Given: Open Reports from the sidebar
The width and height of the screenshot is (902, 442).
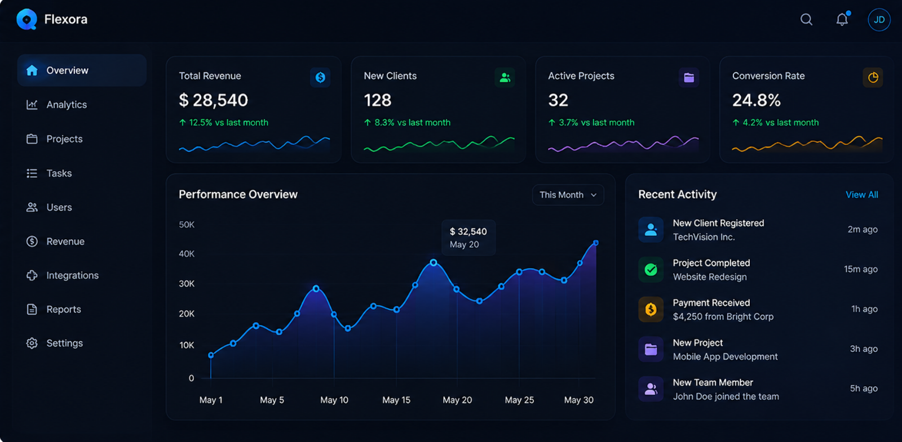Looking at the screenshot, I should (82, 309).
